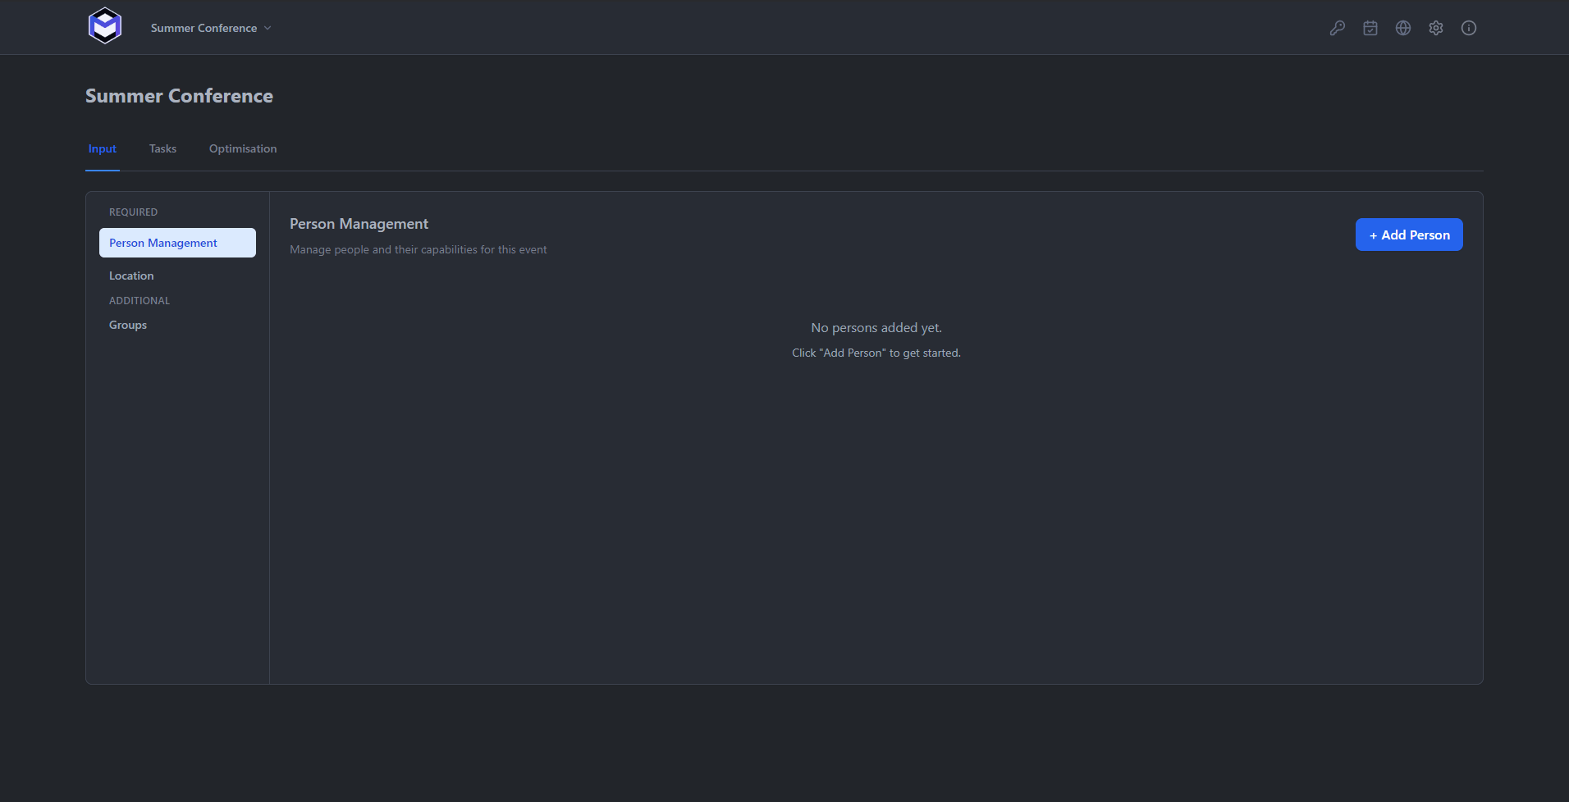Viewport: 1569px width, 802px height.
Task: Click the globe language icon
Action: coord(1403,28)
